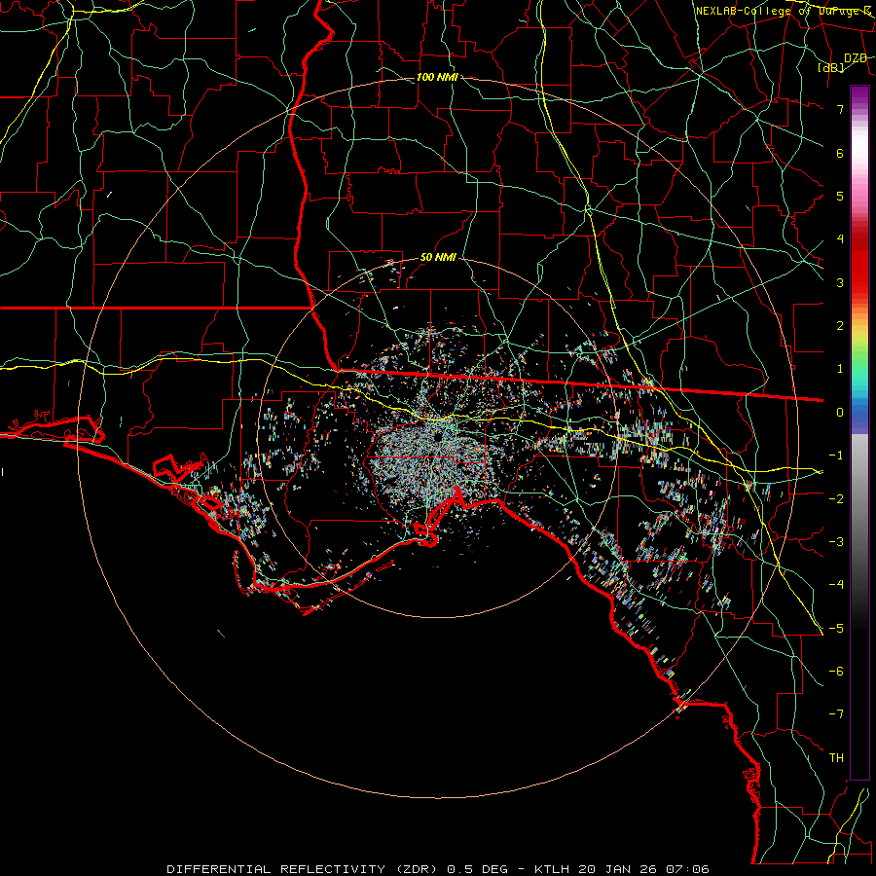This screenshot has width=876, height=876.
Task: Click the 4 value on the color scale
Action: click(840, 239)
